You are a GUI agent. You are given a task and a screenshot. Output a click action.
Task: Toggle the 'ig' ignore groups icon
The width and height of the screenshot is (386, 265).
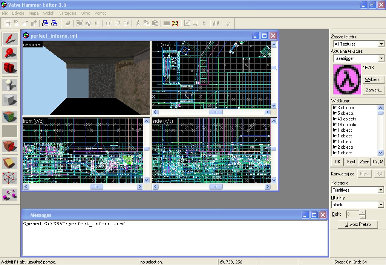point(97,23)
